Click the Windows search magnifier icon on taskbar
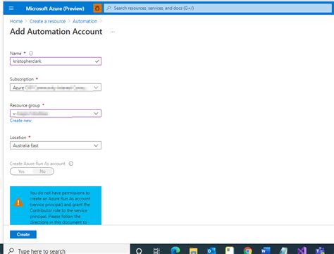Viewport: 334px width, 254px height. pos(11,250)
